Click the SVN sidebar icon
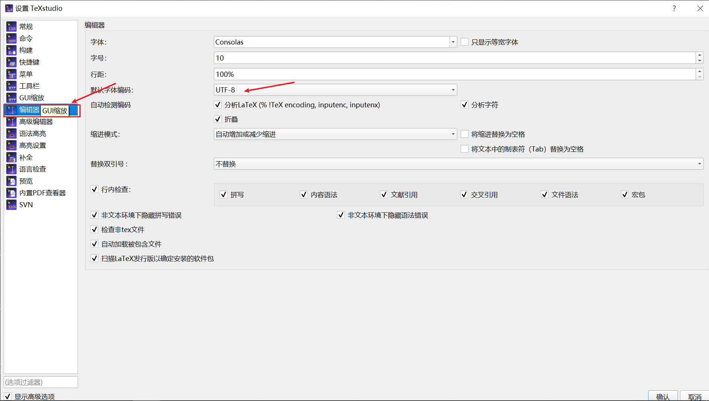The width and height of the screenshot is (709, 401). pyautogui.click(x=12, y=205)
